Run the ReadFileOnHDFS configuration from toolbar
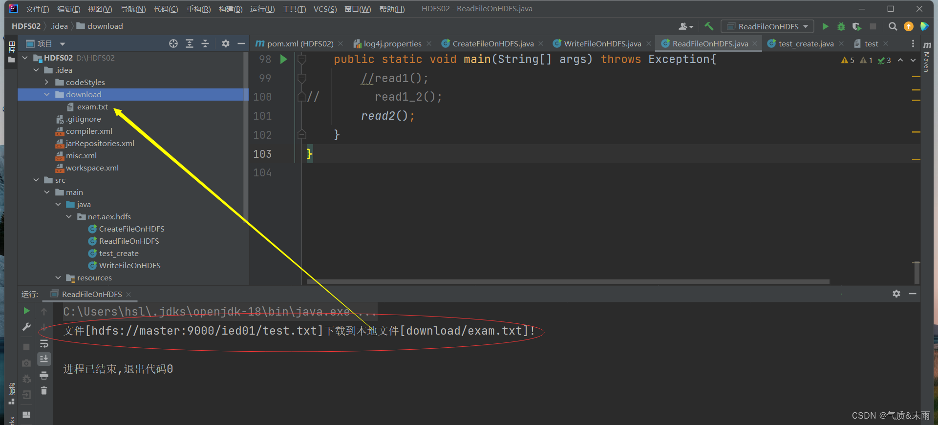This screenshot has width=938, height=425. click(825, 26)
